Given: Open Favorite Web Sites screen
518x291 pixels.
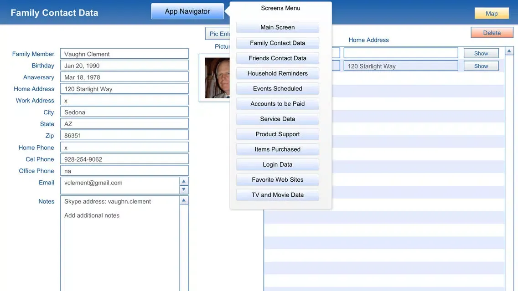Looking at the screenshot, I should [277, 180].
